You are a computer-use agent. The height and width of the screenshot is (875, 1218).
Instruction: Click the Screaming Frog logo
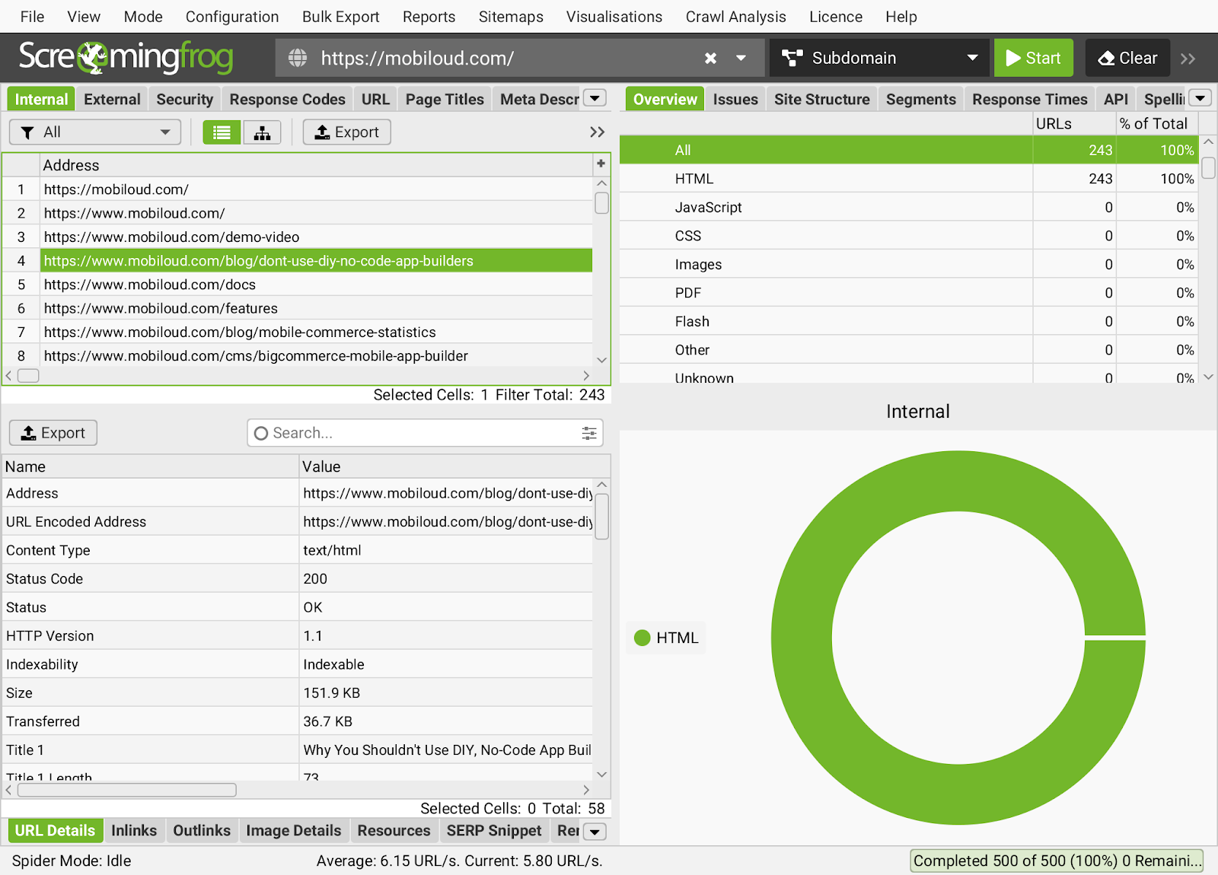pyautogui.click(x=126, y=57)
